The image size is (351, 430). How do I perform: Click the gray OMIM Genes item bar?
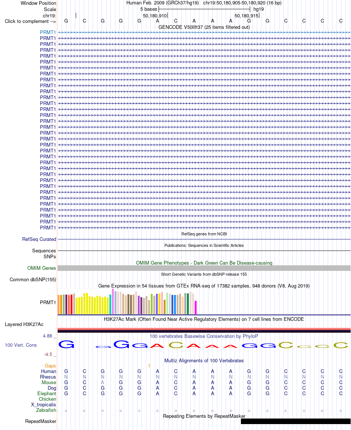tap(204, 268)
